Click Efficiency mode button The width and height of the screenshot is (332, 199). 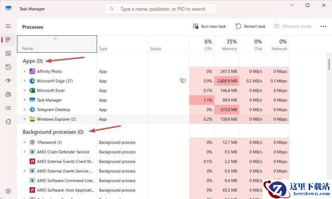click(x=293, y=26)
